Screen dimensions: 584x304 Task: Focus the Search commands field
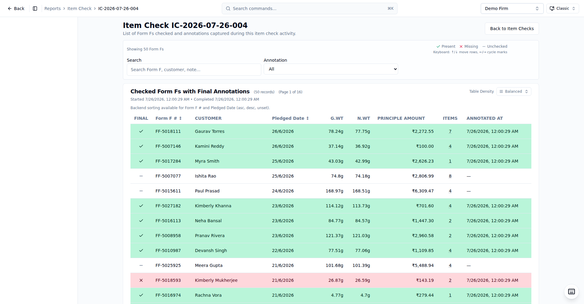tap(309, 9)
